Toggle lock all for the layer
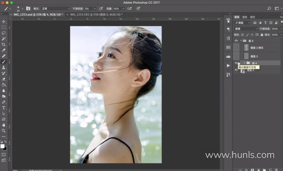Screen dimensions: 283x171 (x=262, y=35)
